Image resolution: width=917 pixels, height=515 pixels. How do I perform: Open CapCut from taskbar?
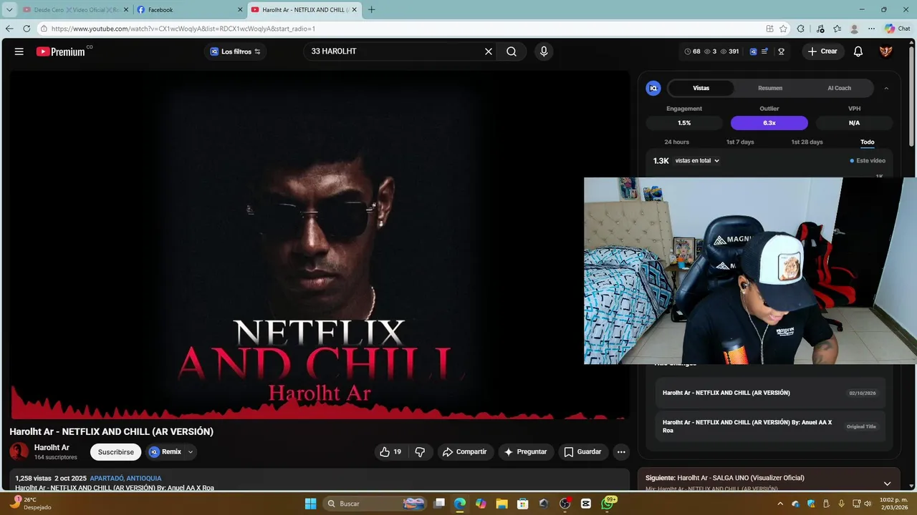tap(586, 504)
